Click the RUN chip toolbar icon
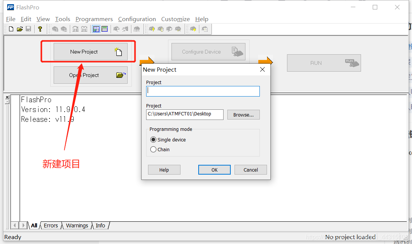This screenshot has width=412, height=244. 137,29
